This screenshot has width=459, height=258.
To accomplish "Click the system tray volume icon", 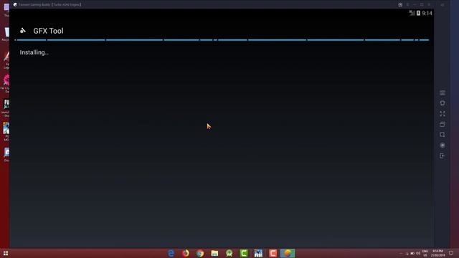I will [418, 253].
